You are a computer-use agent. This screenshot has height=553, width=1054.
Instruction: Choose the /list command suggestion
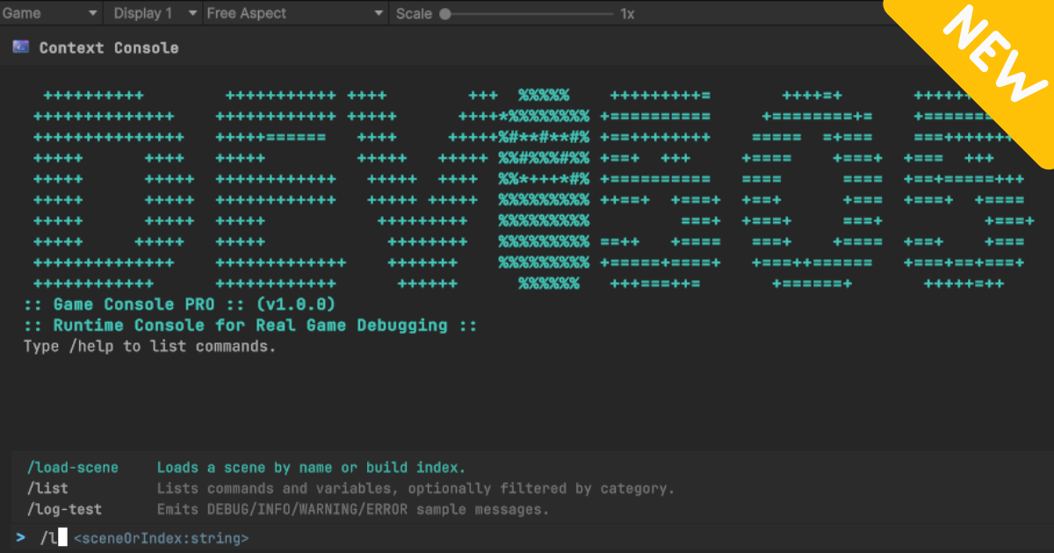[x=47, y=489]
